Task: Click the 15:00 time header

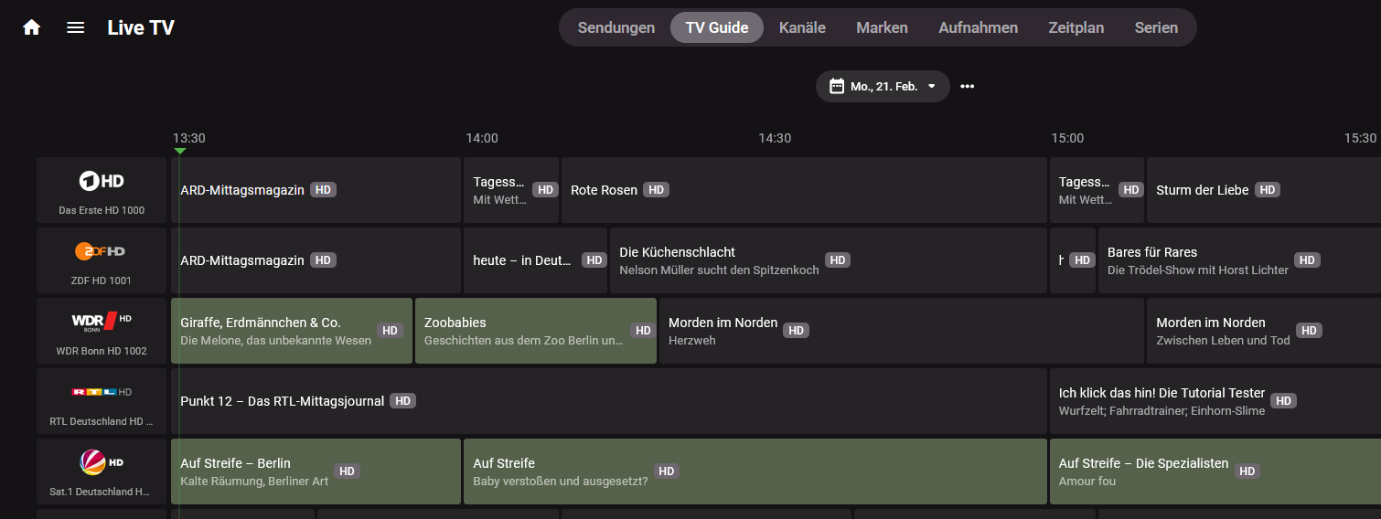Action: [x=1067, y=138]
